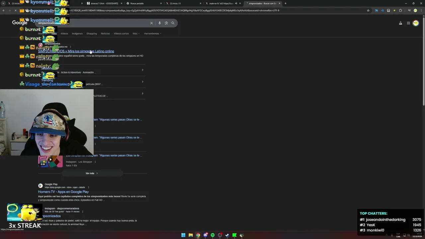Open Google Labs flask icon
425x239 pixels.
tap(400, 23)
